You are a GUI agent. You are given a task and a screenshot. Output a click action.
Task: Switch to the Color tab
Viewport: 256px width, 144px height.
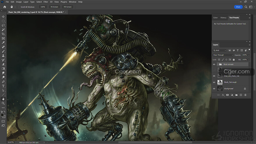(215, 18)
